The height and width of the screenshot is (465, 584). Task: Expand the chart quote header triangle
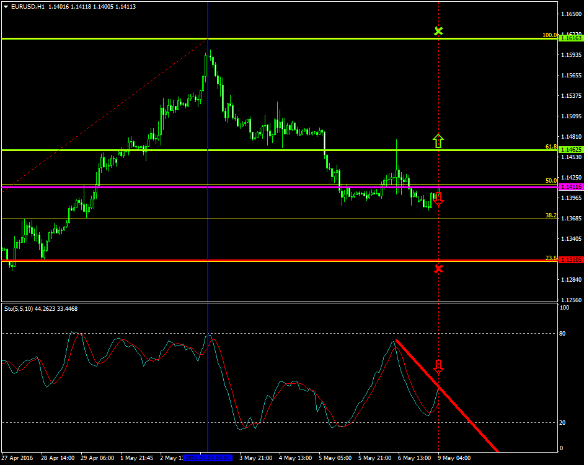(x=5, y=4)
